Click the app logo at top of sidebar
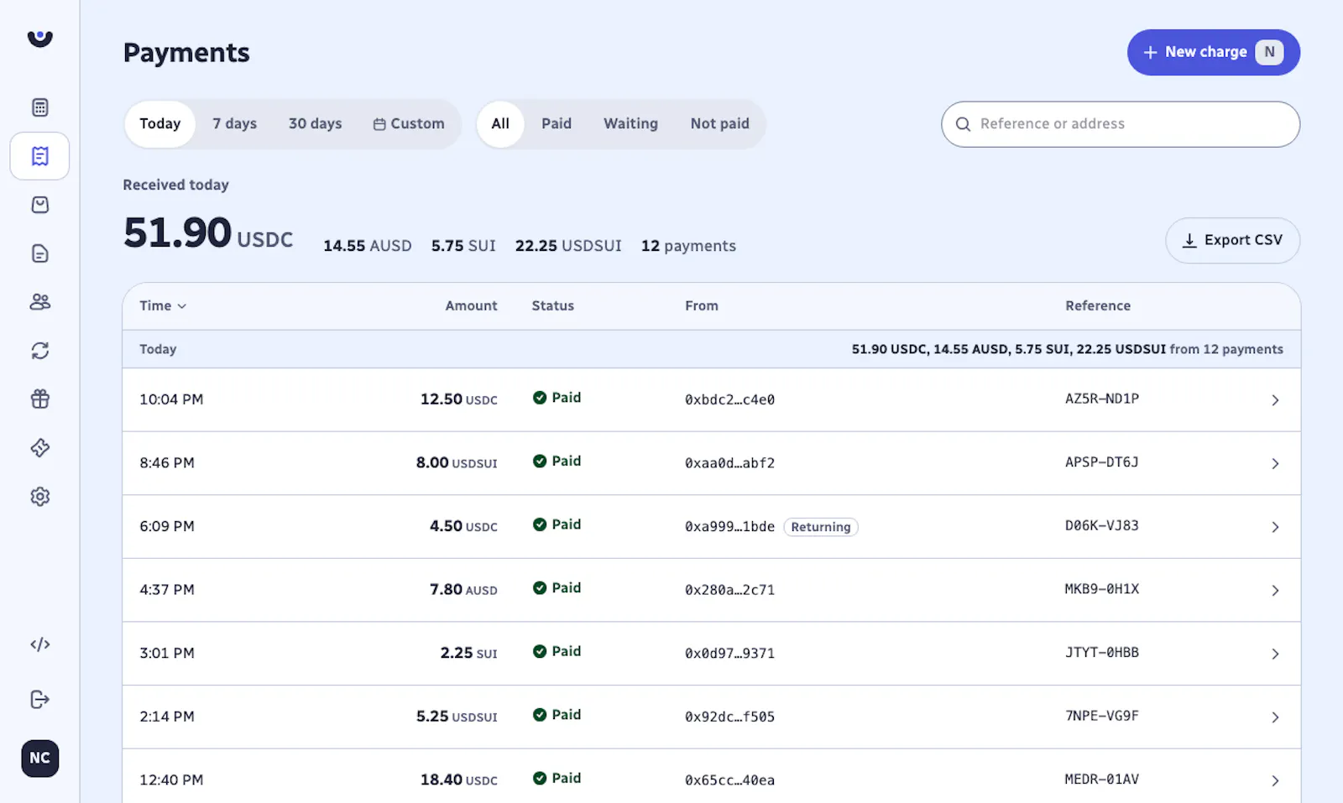This screenshot has height=803, width=1343. click(x=39, y=39)
